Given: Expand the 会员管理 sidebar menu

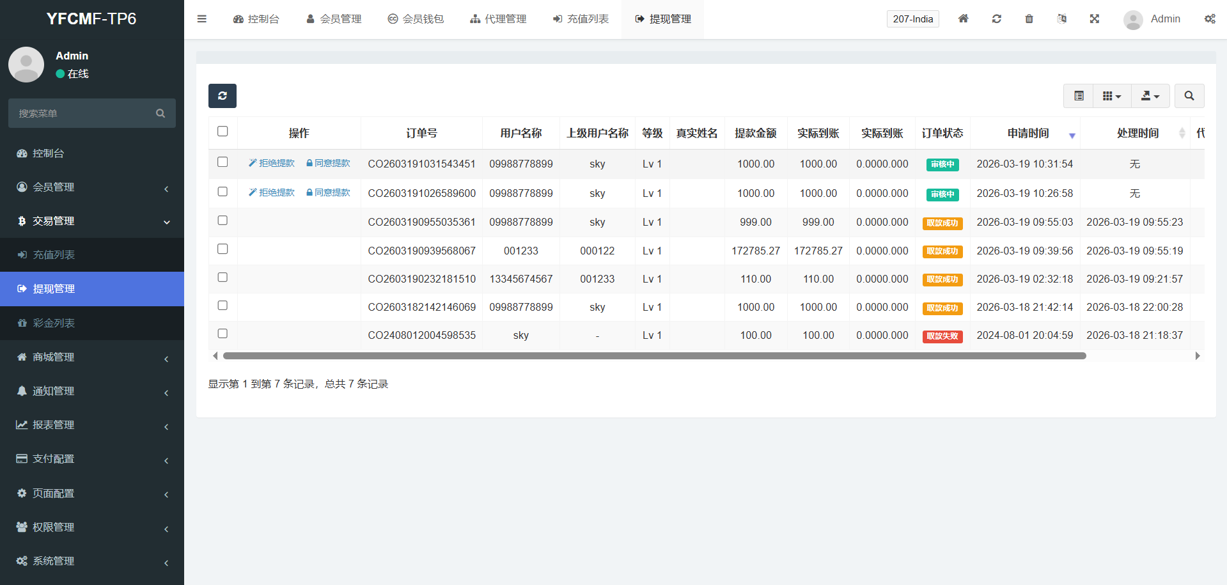Looking at the screenshot, I should [x=92, y=187].
